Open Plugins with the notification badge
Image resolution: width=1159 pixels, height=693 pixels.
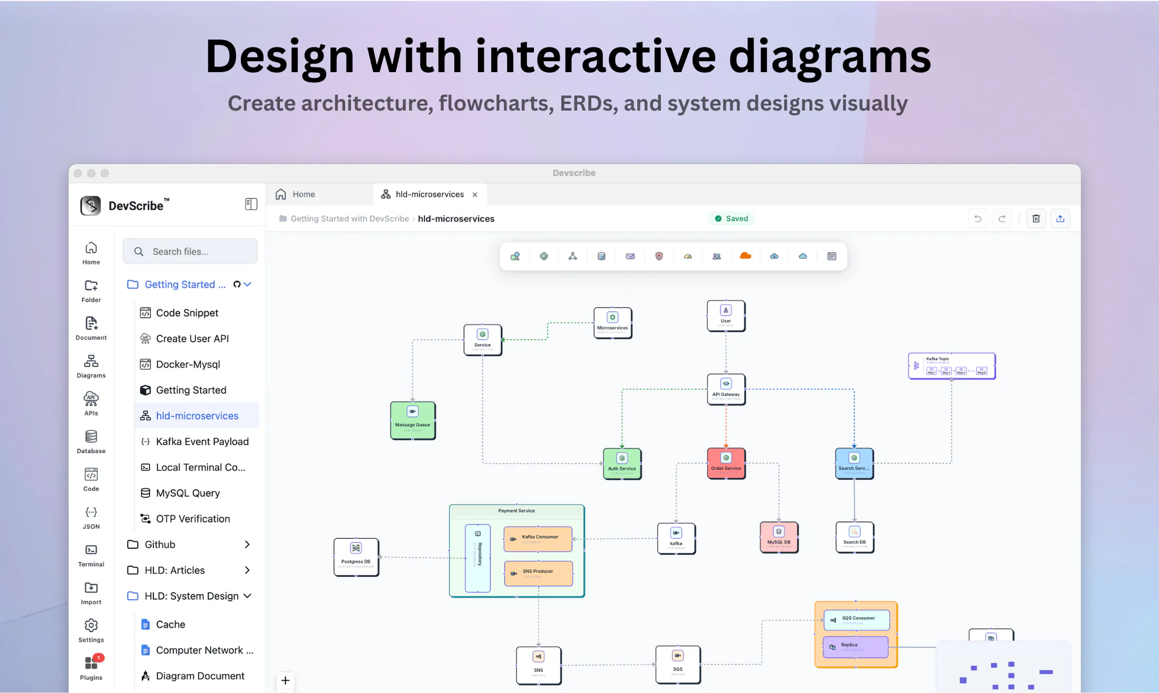pos(91,668)
